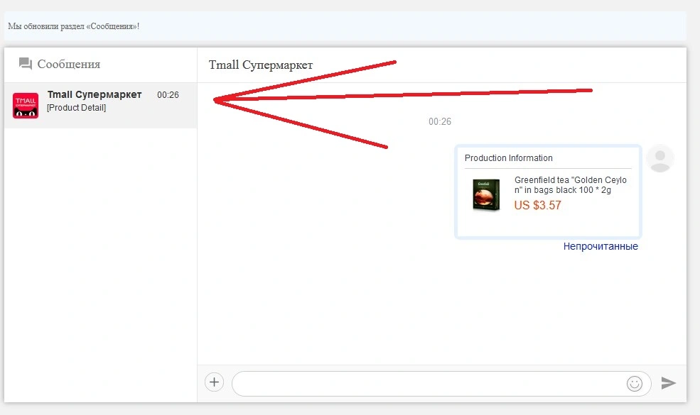700x415 pixels.
Task: Click the US $3.57 price
Action: [537, 206]
